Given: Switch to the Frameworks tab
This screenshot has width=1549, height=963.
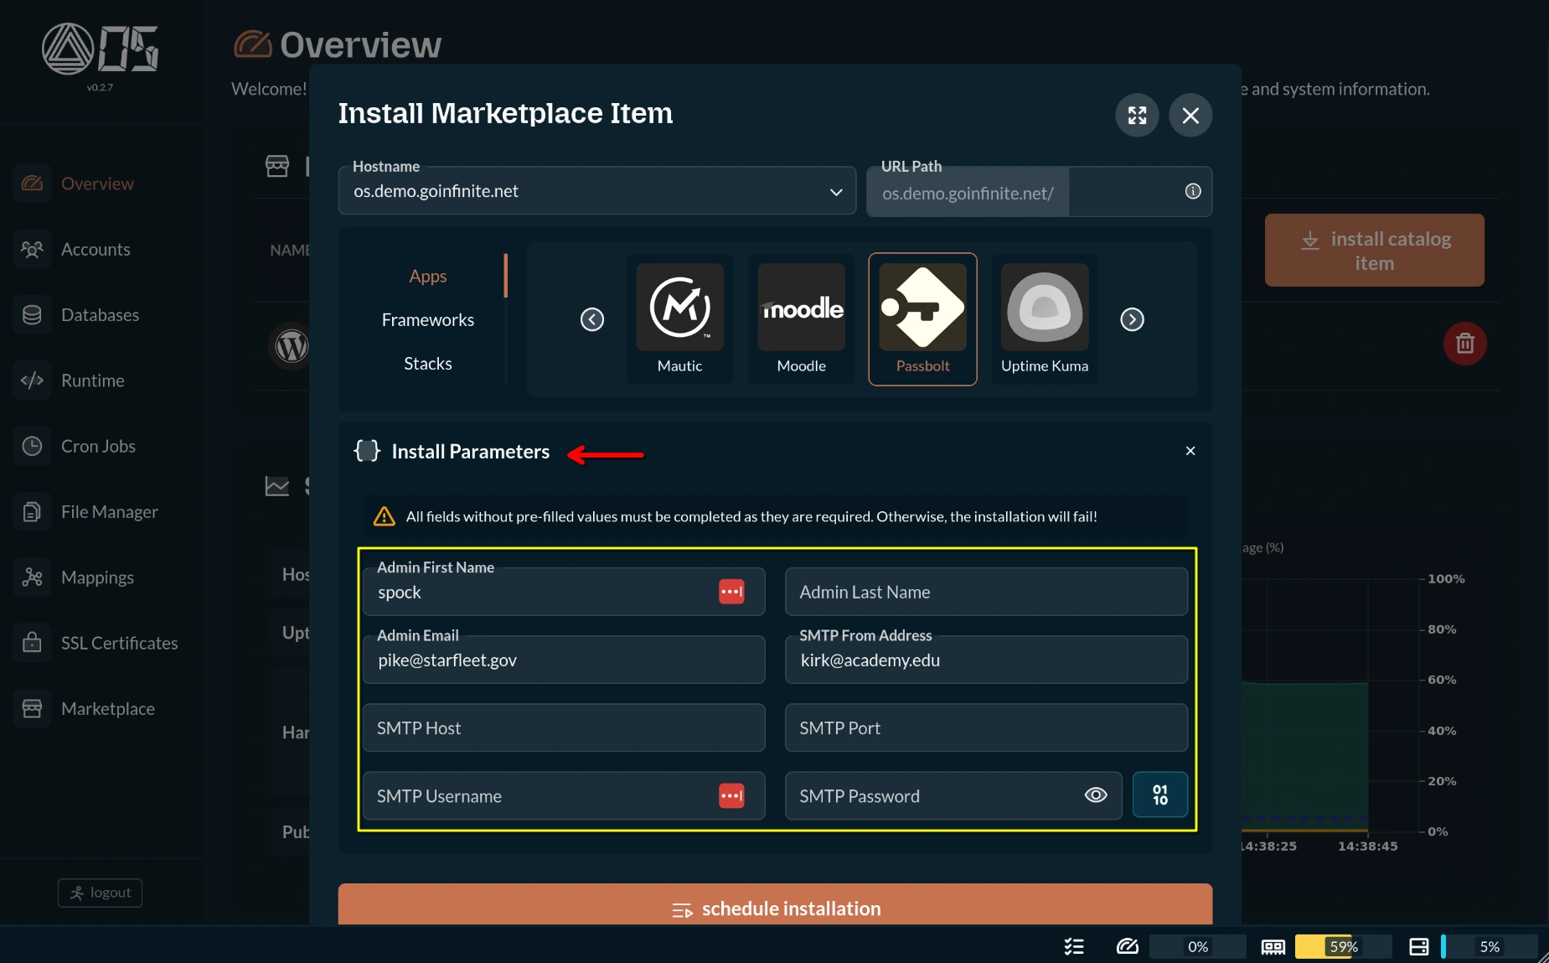Looking at the screenshot, I should pos(427,320).
